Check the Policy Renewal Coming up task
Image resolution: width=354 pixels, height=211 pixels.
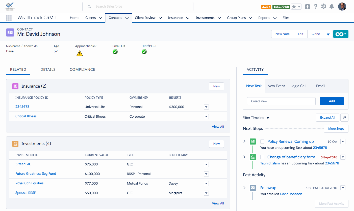click(x=262, y=142)
